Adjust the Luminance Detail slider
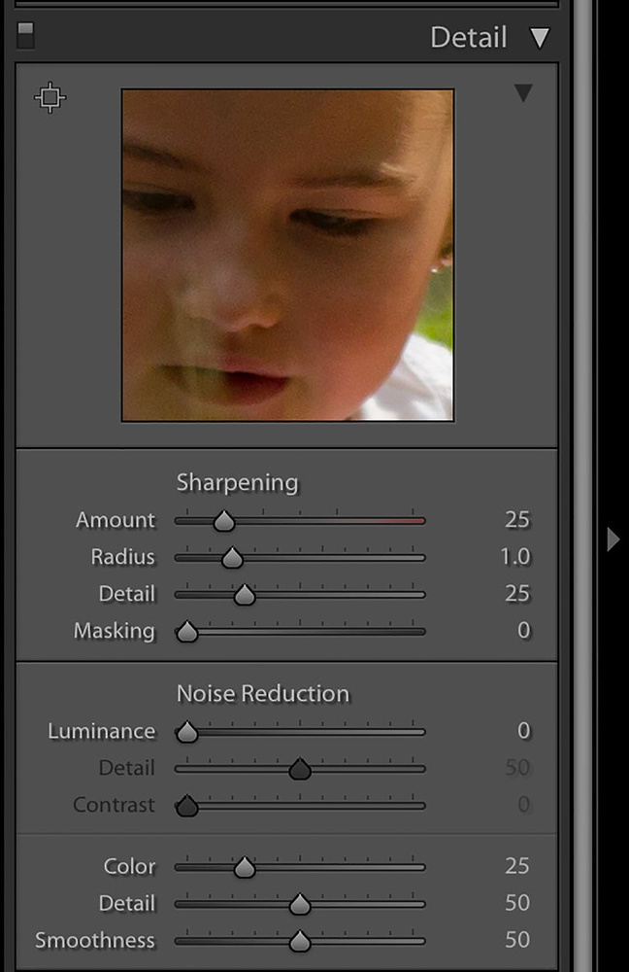The height and width of the screenshot is (972, 629). pyautogui.click(x=300, y=769)
